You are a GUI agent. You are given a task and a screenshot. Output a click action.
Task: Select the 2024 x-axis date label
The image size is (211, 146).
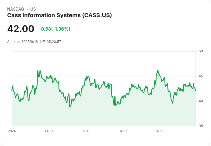click(x=12, y=131)
